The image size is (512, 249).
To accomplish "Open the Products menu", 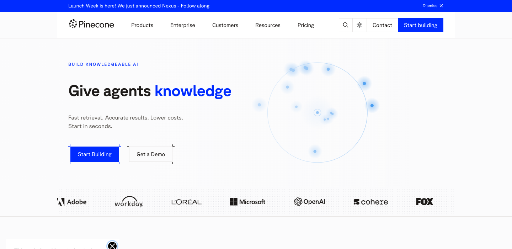I will (x=142, y=25).
